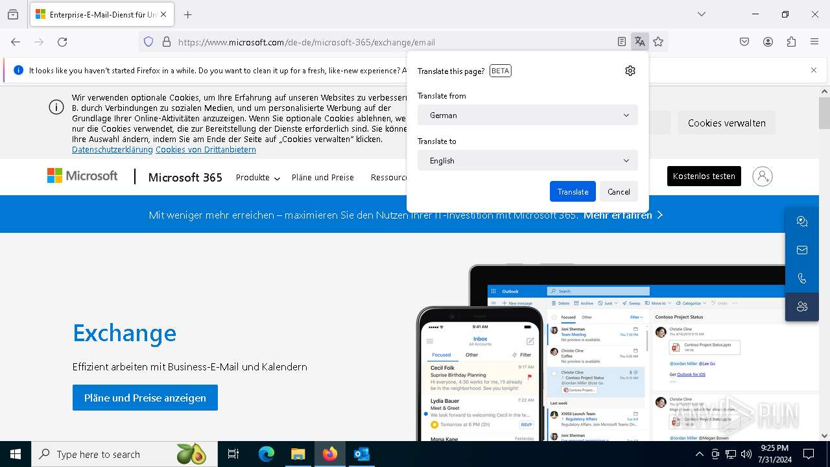Open Task View on taskbar

point(233,454)
